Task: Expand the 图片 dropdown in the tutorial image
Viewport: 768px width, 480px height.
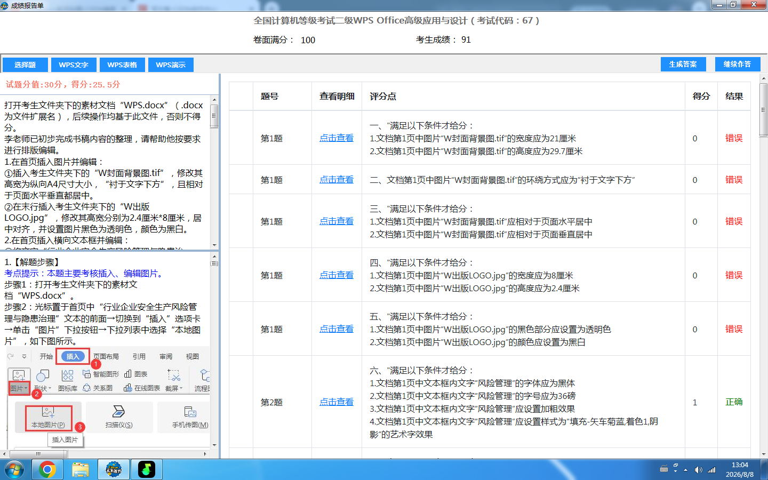Action: [x=26, y=388]
